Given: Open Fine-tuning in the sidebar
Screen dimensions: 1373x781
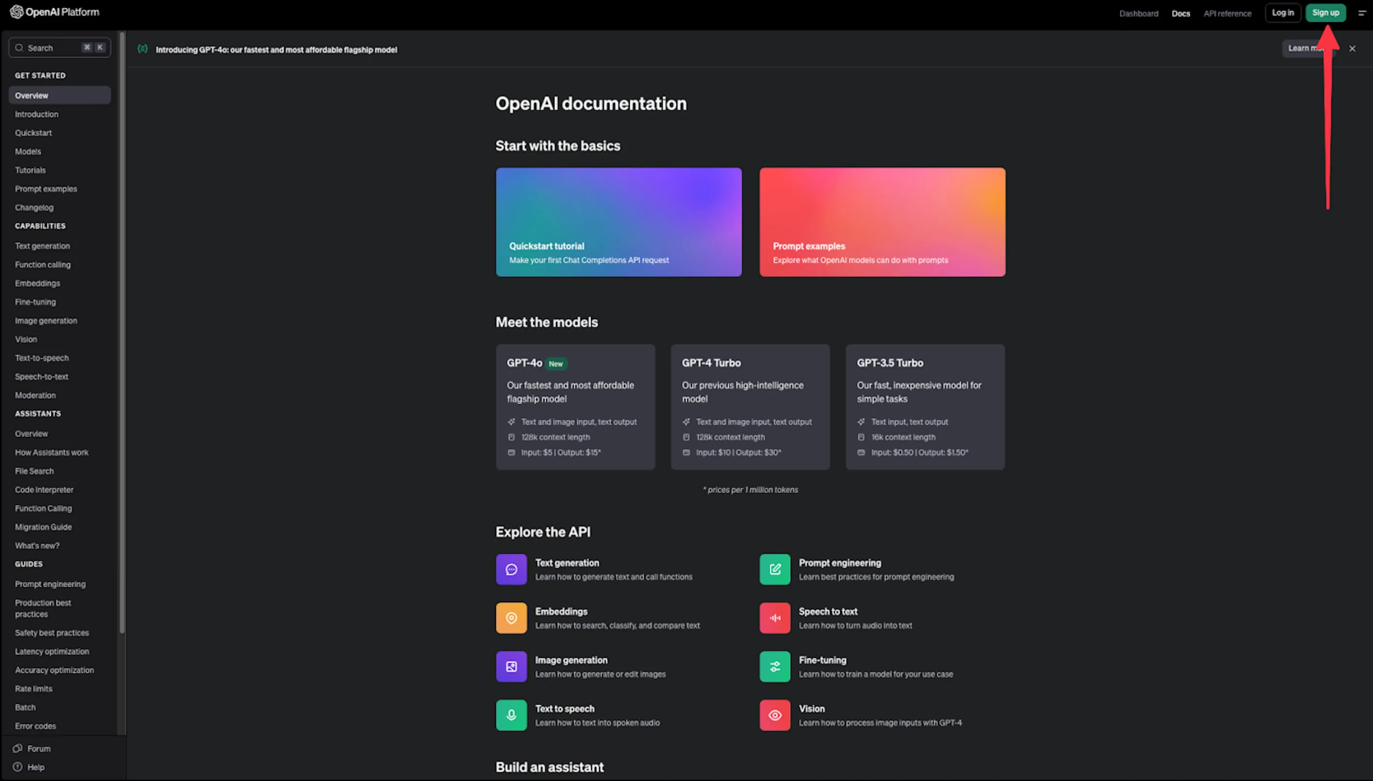Looking at the screenshot, I should click(x=35, y=302).
